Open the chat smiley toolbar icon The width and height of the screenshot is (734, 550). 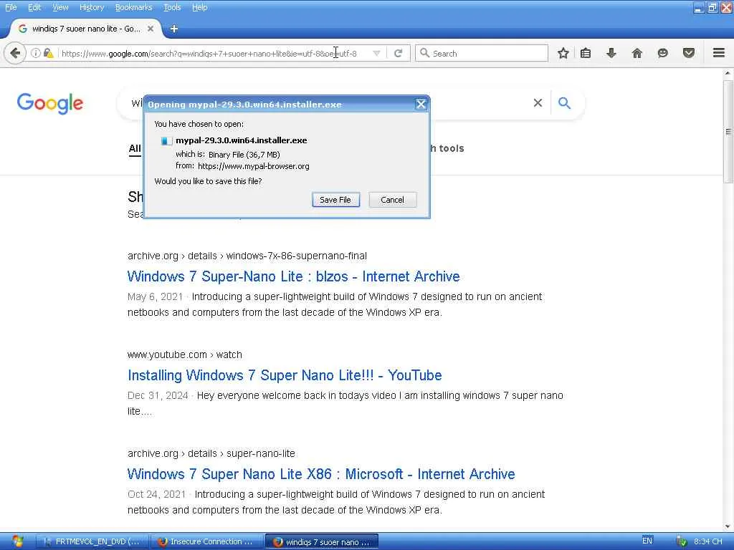662,53
